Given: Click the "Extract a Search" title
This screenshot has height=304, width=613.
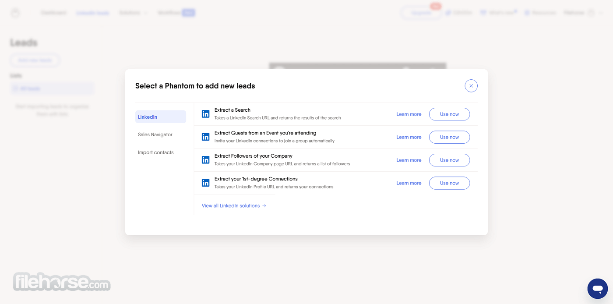Looking at the screenshot, I should (x=233, y=110).
